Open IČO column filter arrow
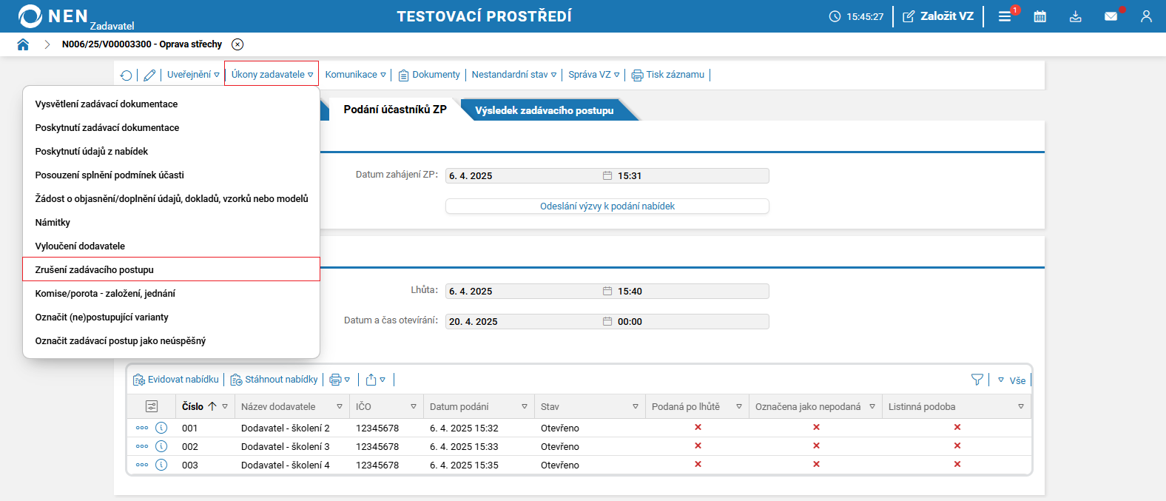This screenshot has height=501, width=1166. (414, 407)
